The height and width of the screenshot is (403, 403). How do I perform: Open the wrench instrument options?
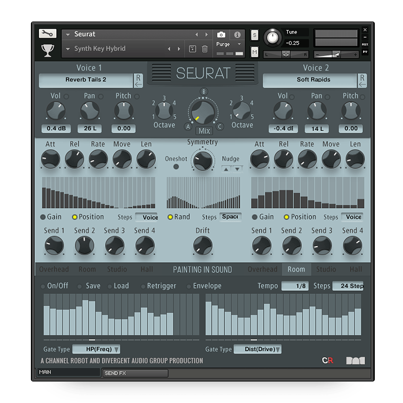pyautogui.click(x=47, y=34)
